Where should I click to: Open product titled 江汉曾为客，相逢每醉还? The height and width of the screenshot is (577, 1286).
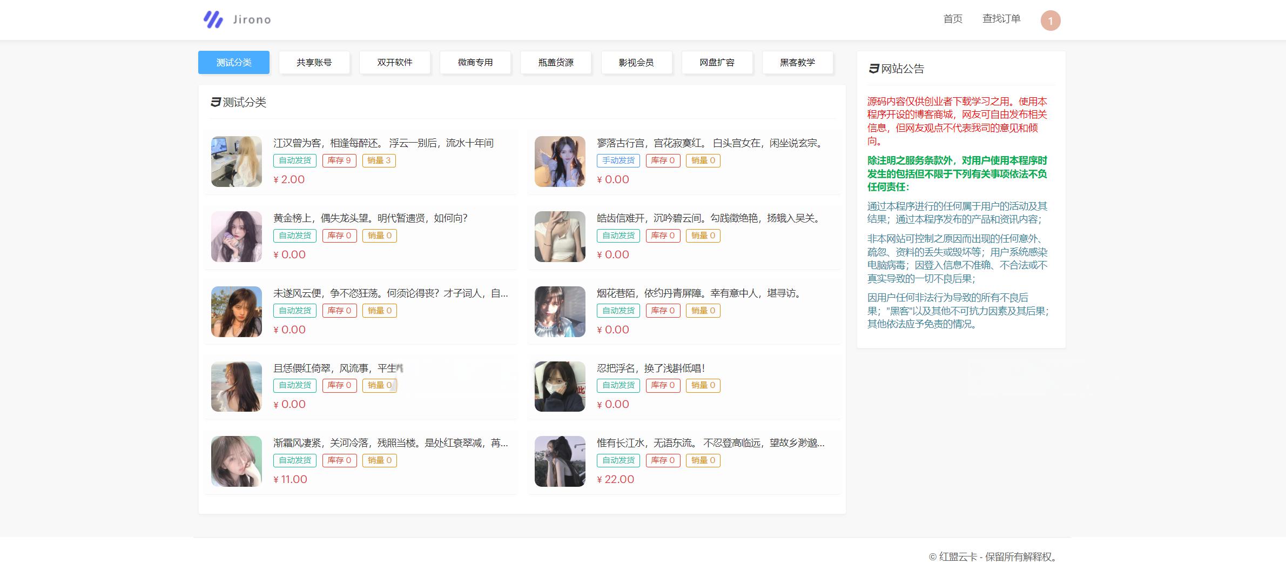pos(383,143)
